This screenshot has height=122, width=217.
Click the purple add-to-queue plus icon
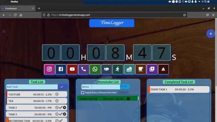(x=152, y=69)
